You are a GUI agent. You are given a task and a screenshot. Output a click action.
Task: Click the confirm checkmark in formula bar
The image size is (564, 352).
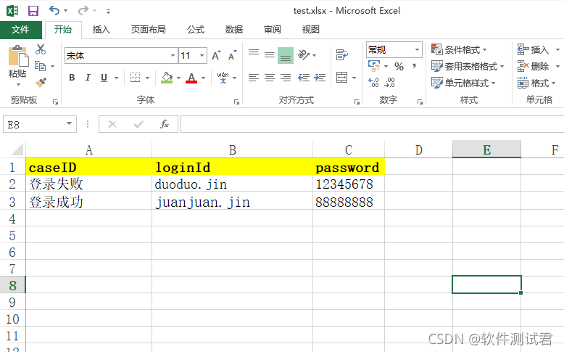point(138,124)
